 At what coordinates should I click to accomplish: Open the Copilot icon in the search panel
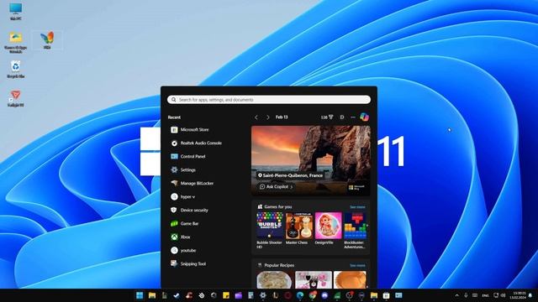click(x=364, y=117)
